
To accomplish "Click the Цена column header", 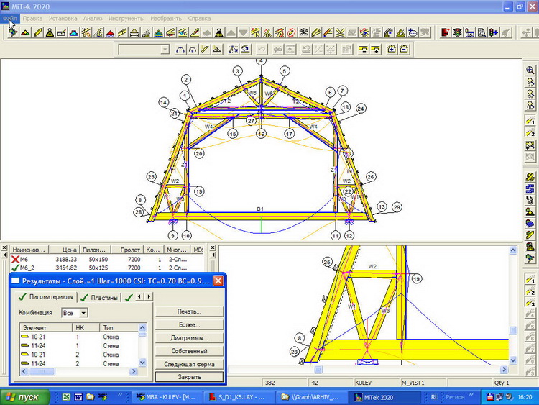I will coord(64,250).
